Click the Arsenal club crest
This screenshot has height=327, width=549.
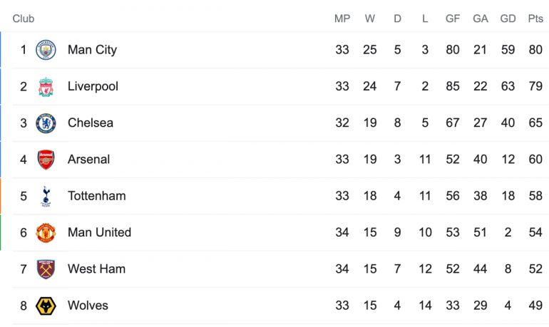[46, 160]
